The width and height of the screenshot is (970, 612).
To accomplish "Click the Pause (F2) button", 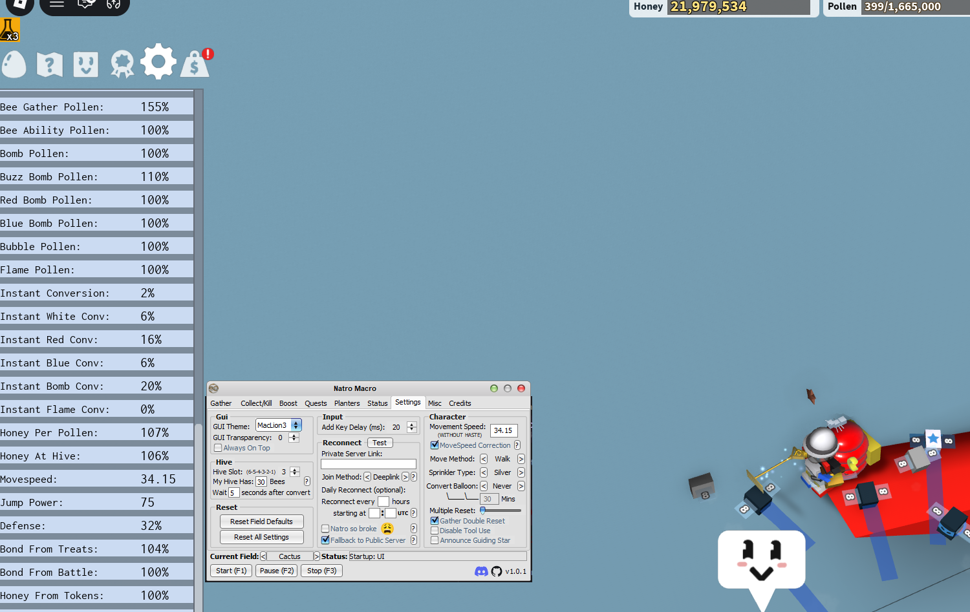I will [x=276, y=571].
